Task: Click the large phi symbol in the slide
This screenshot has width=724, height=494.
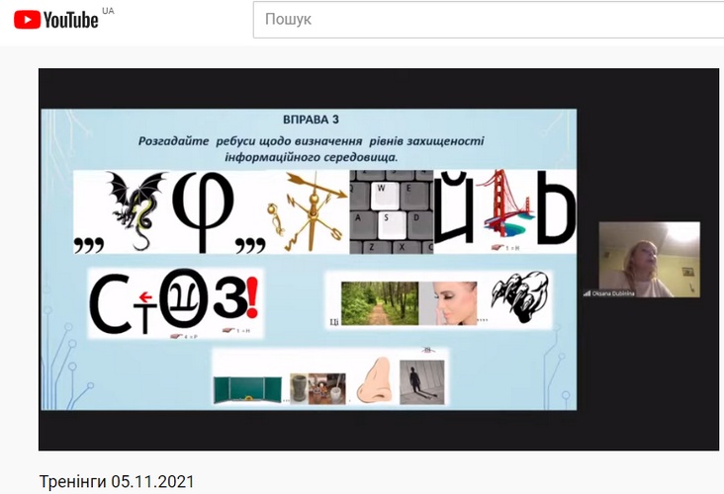Action: coord(203,211)
